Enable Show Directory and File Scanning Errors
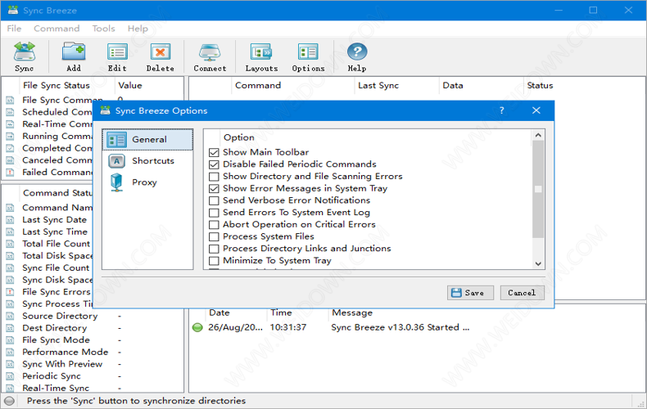Screen dimensions: 647x409 coord(214,177)
